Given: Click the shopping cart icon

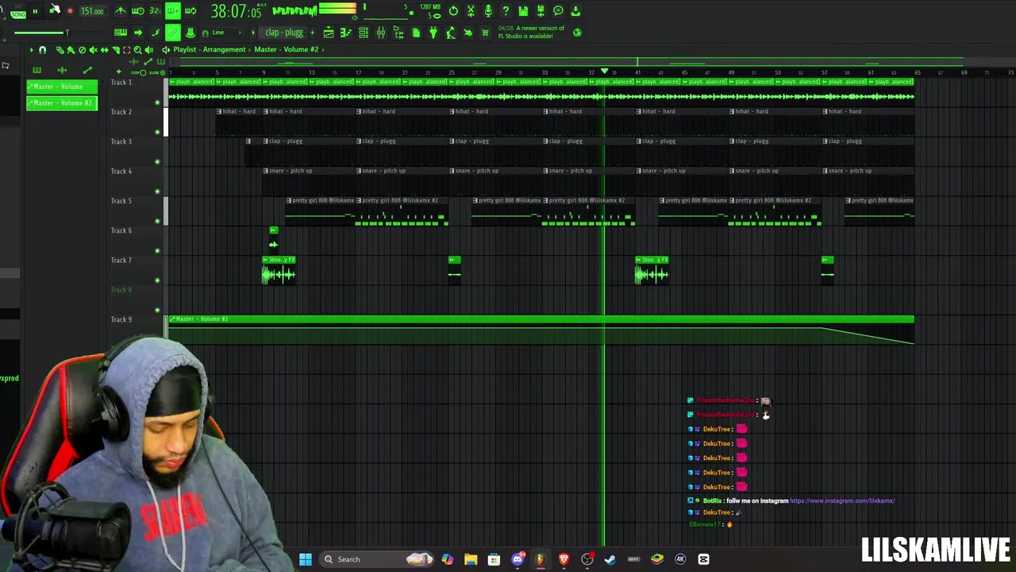Looking at the screenshot, I should tap(485, 33).
